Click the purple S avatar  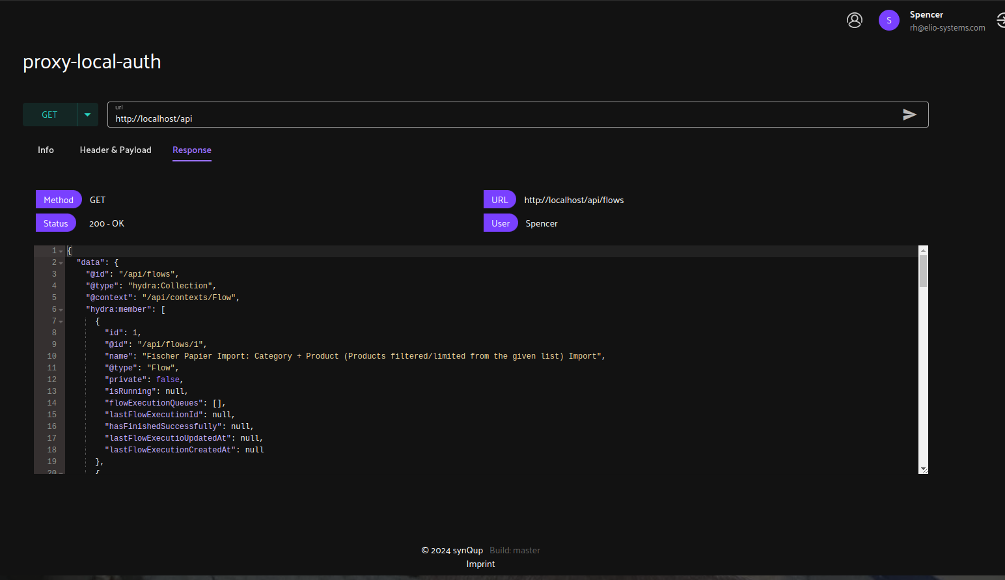(x=888, y=20)
